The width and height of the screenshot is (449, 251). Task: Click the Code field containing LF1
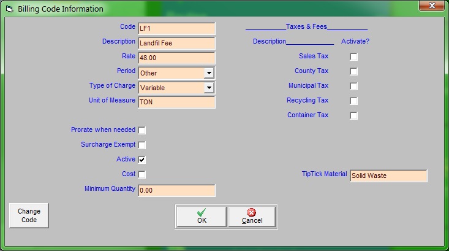point(176,28)
